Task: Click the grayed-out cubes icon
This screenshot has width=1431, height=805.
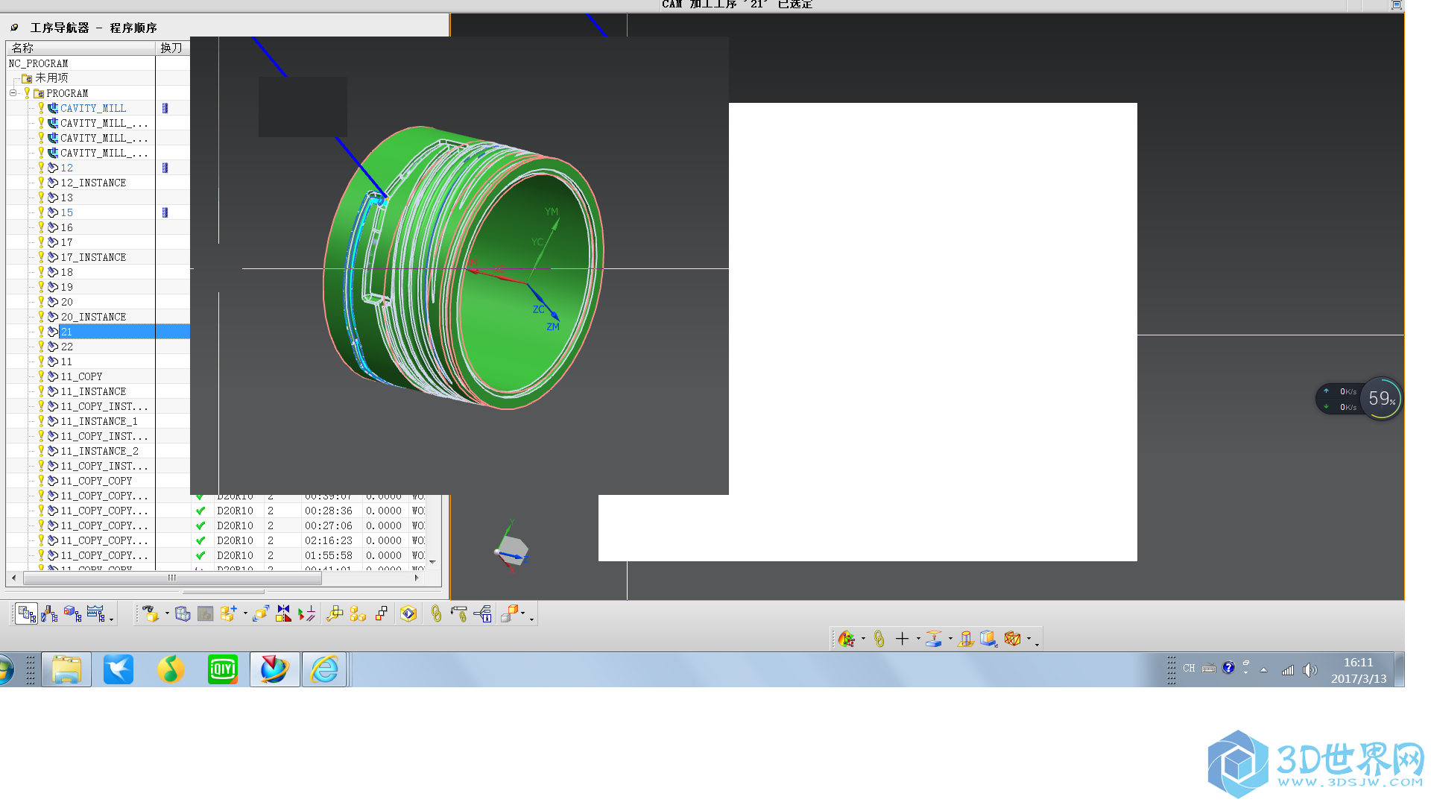Action: (205, 613)
